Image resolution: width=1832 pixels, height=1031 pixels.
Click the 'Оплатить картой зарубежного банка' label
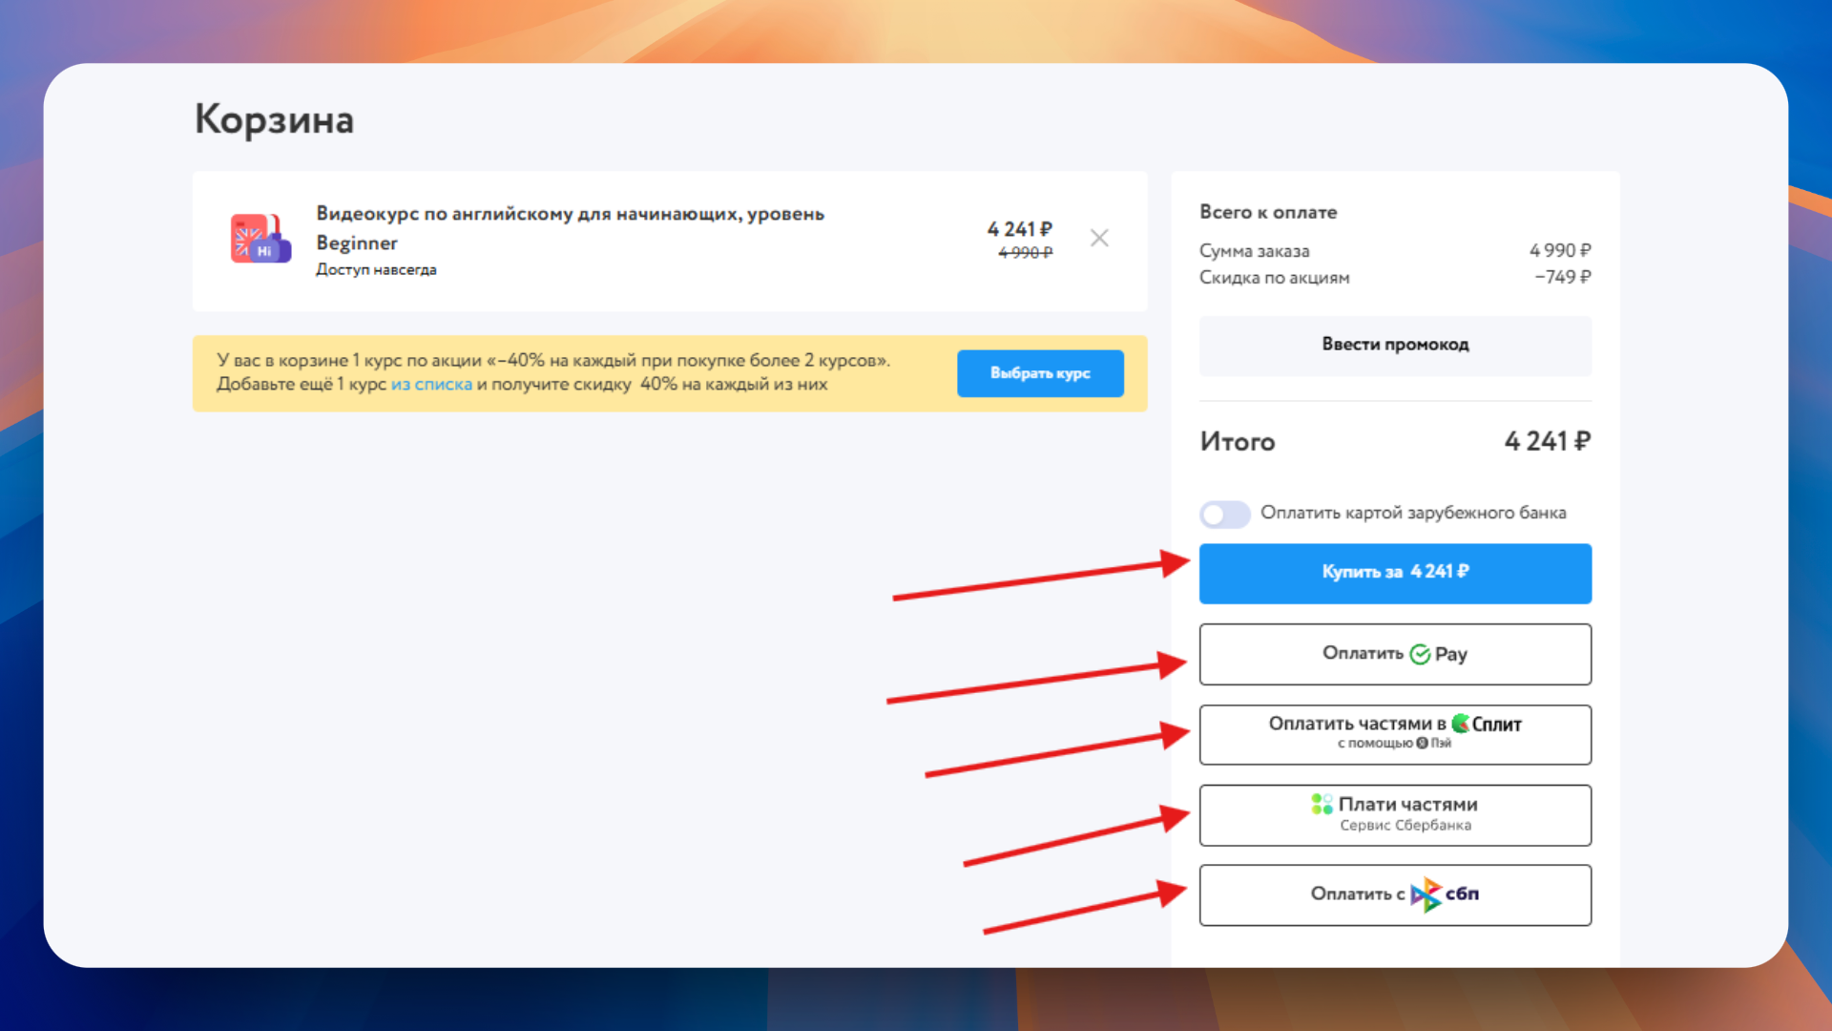pos(1412,514)
